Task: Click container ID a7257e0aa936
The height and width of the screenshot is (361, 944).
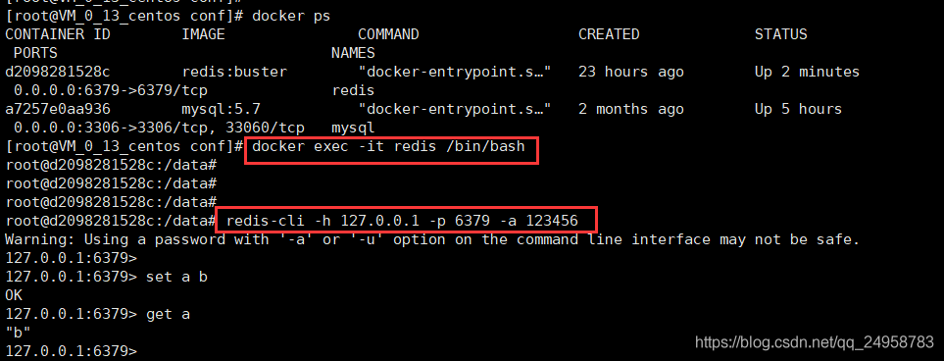Action: 58,109
